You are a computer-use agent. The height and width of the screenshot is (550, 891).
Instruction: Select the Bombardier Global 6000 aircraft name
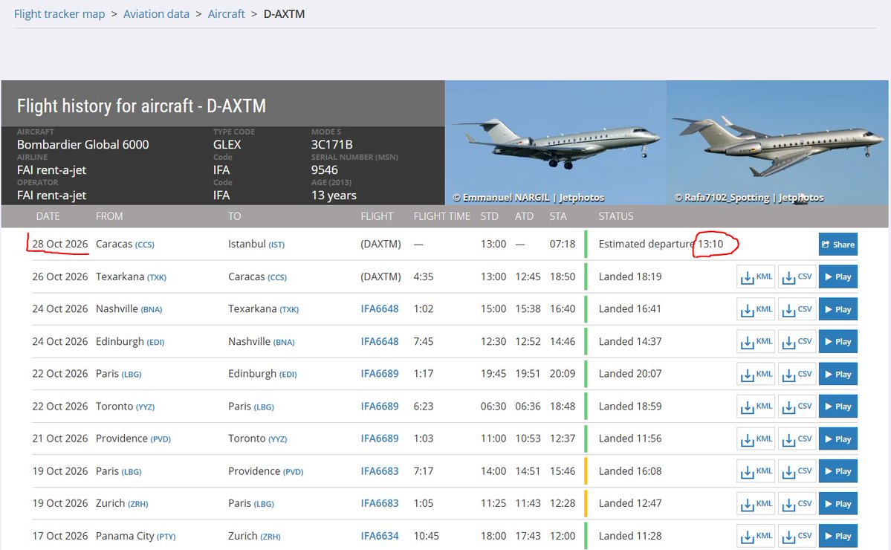(83, 145)
